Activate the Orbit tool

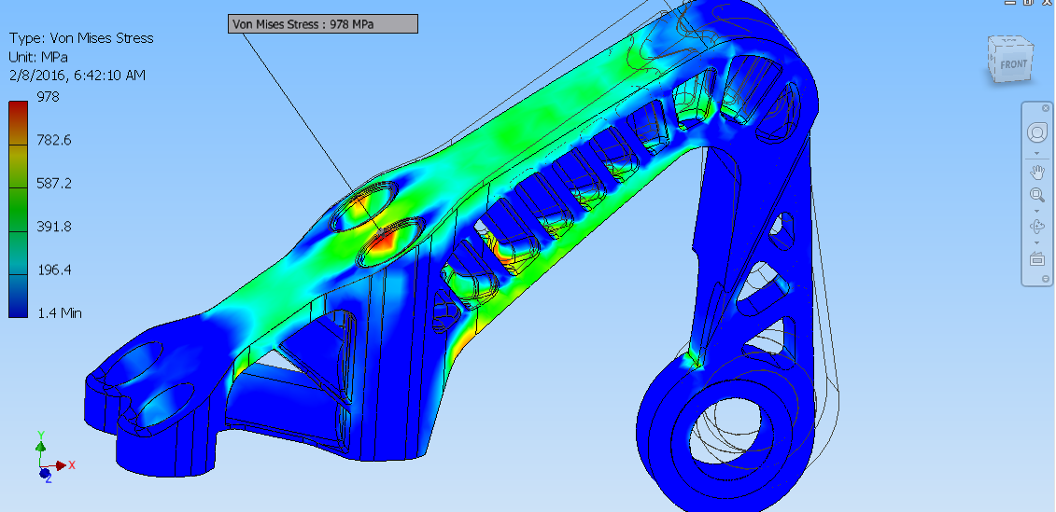point(1037,227)
